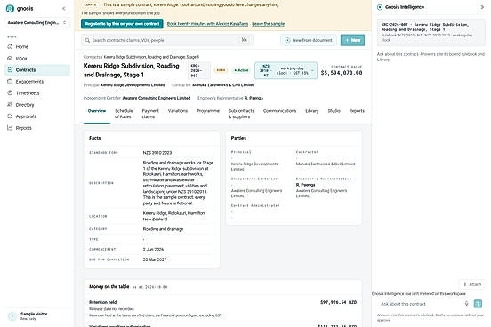Click the Money on the table heading
The height and width of the screenshot is (327, 491).
point(109,286)
